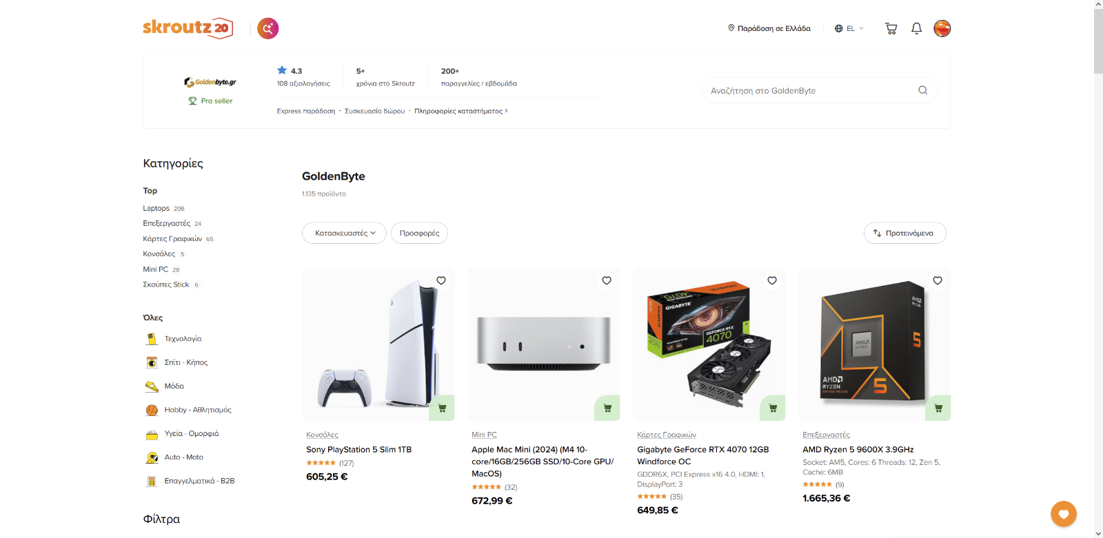Viewport: 1103px width, 538px height.
Task: Toggle favorite heart on AMD Ryzen 5
Action: pos(938,280)
